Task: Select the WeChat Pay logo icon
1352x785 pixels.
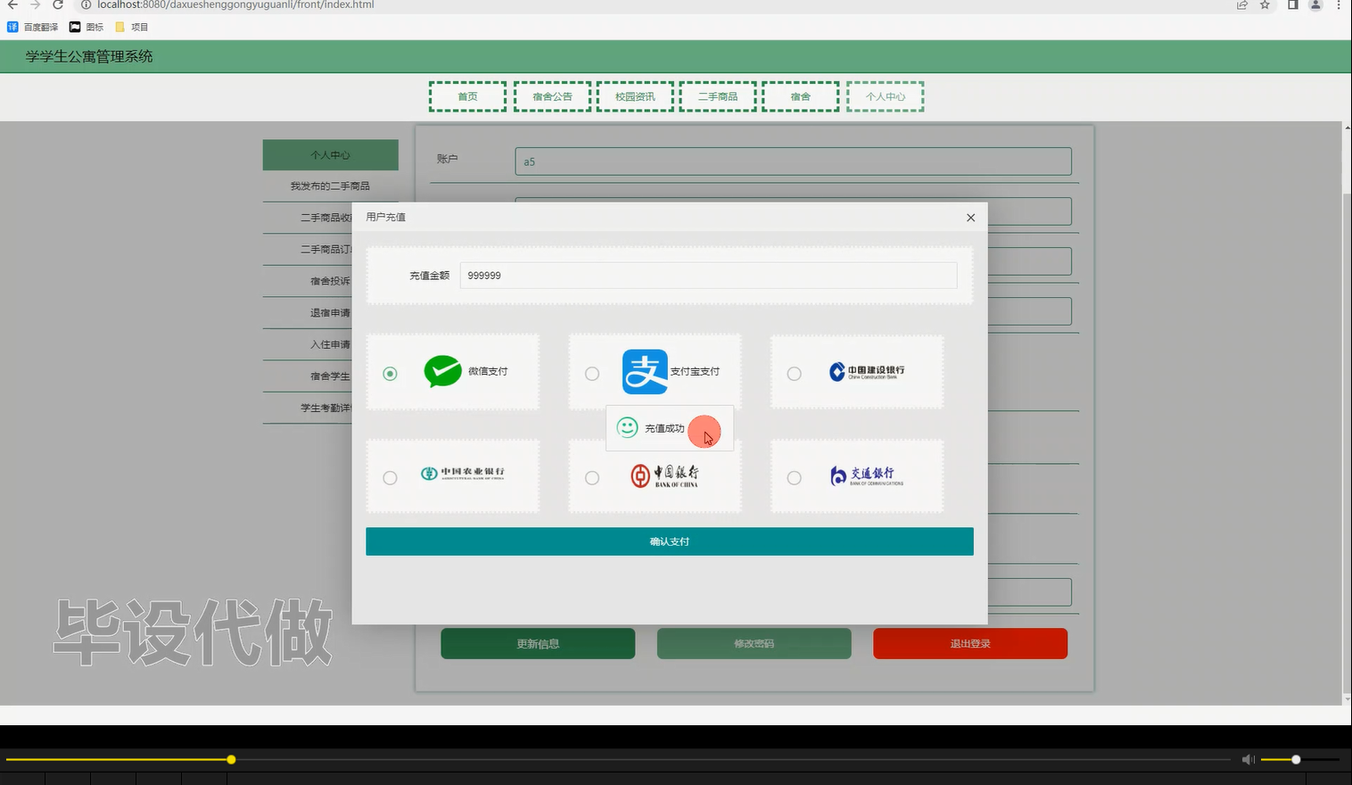Action: [442, 371]
